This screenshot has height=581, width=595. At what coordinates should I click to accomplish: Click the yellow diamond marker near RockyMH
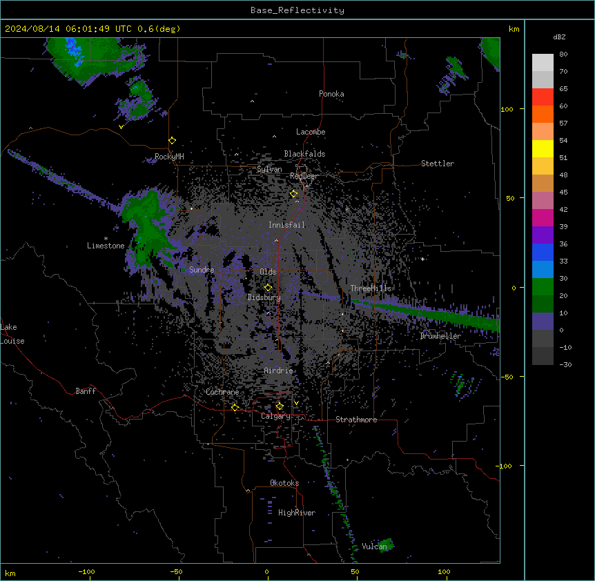pyautogui.click(x=173, y=141)
